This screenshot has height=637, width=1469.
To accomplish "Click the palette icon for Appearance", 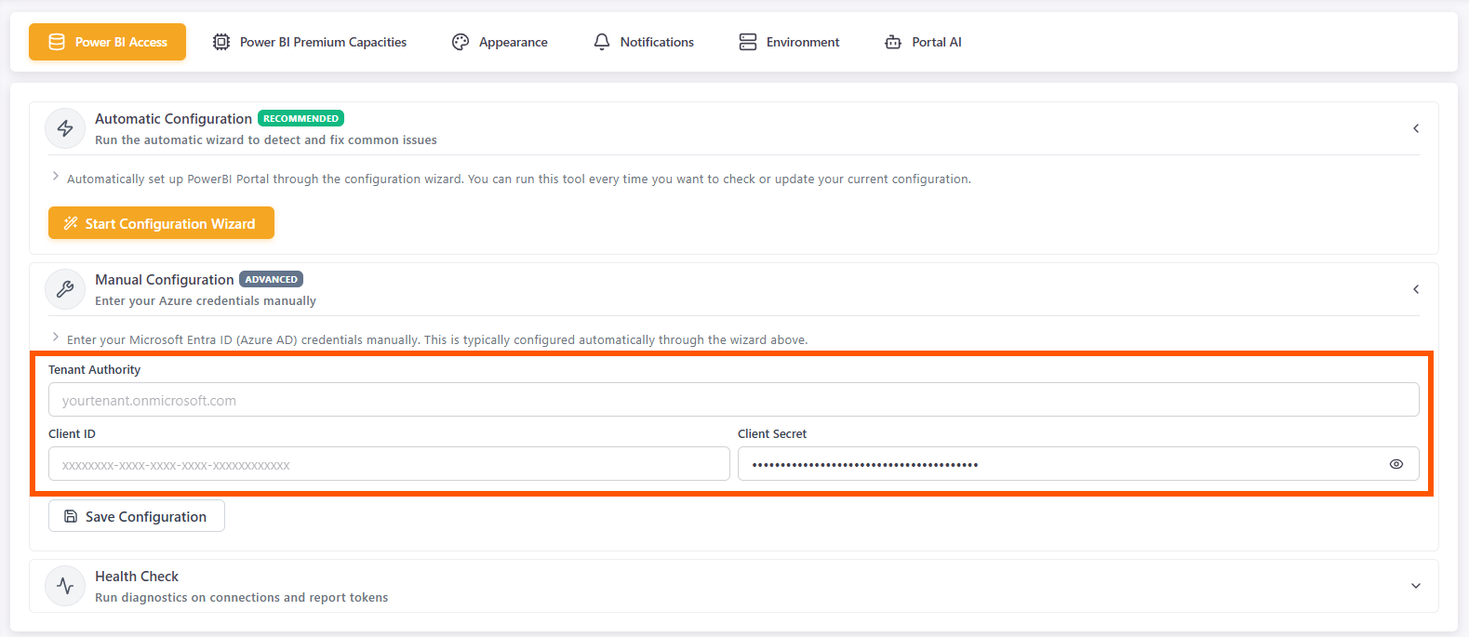I will (461, 42).
